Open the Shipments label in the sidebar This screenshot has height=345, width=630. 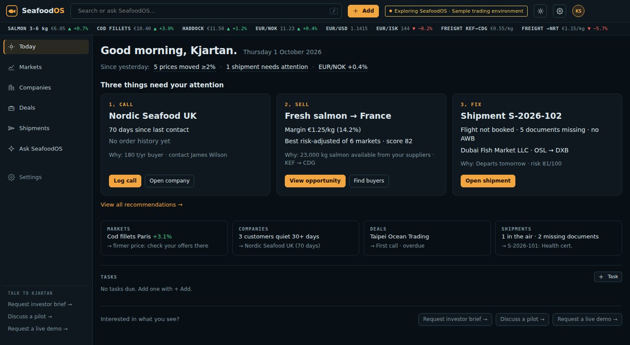click(34, 128)
